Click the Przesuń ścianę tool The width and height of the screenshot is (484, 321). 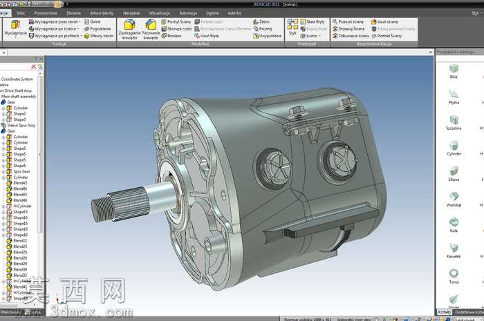pyautogui.click(x=348, y=22)
